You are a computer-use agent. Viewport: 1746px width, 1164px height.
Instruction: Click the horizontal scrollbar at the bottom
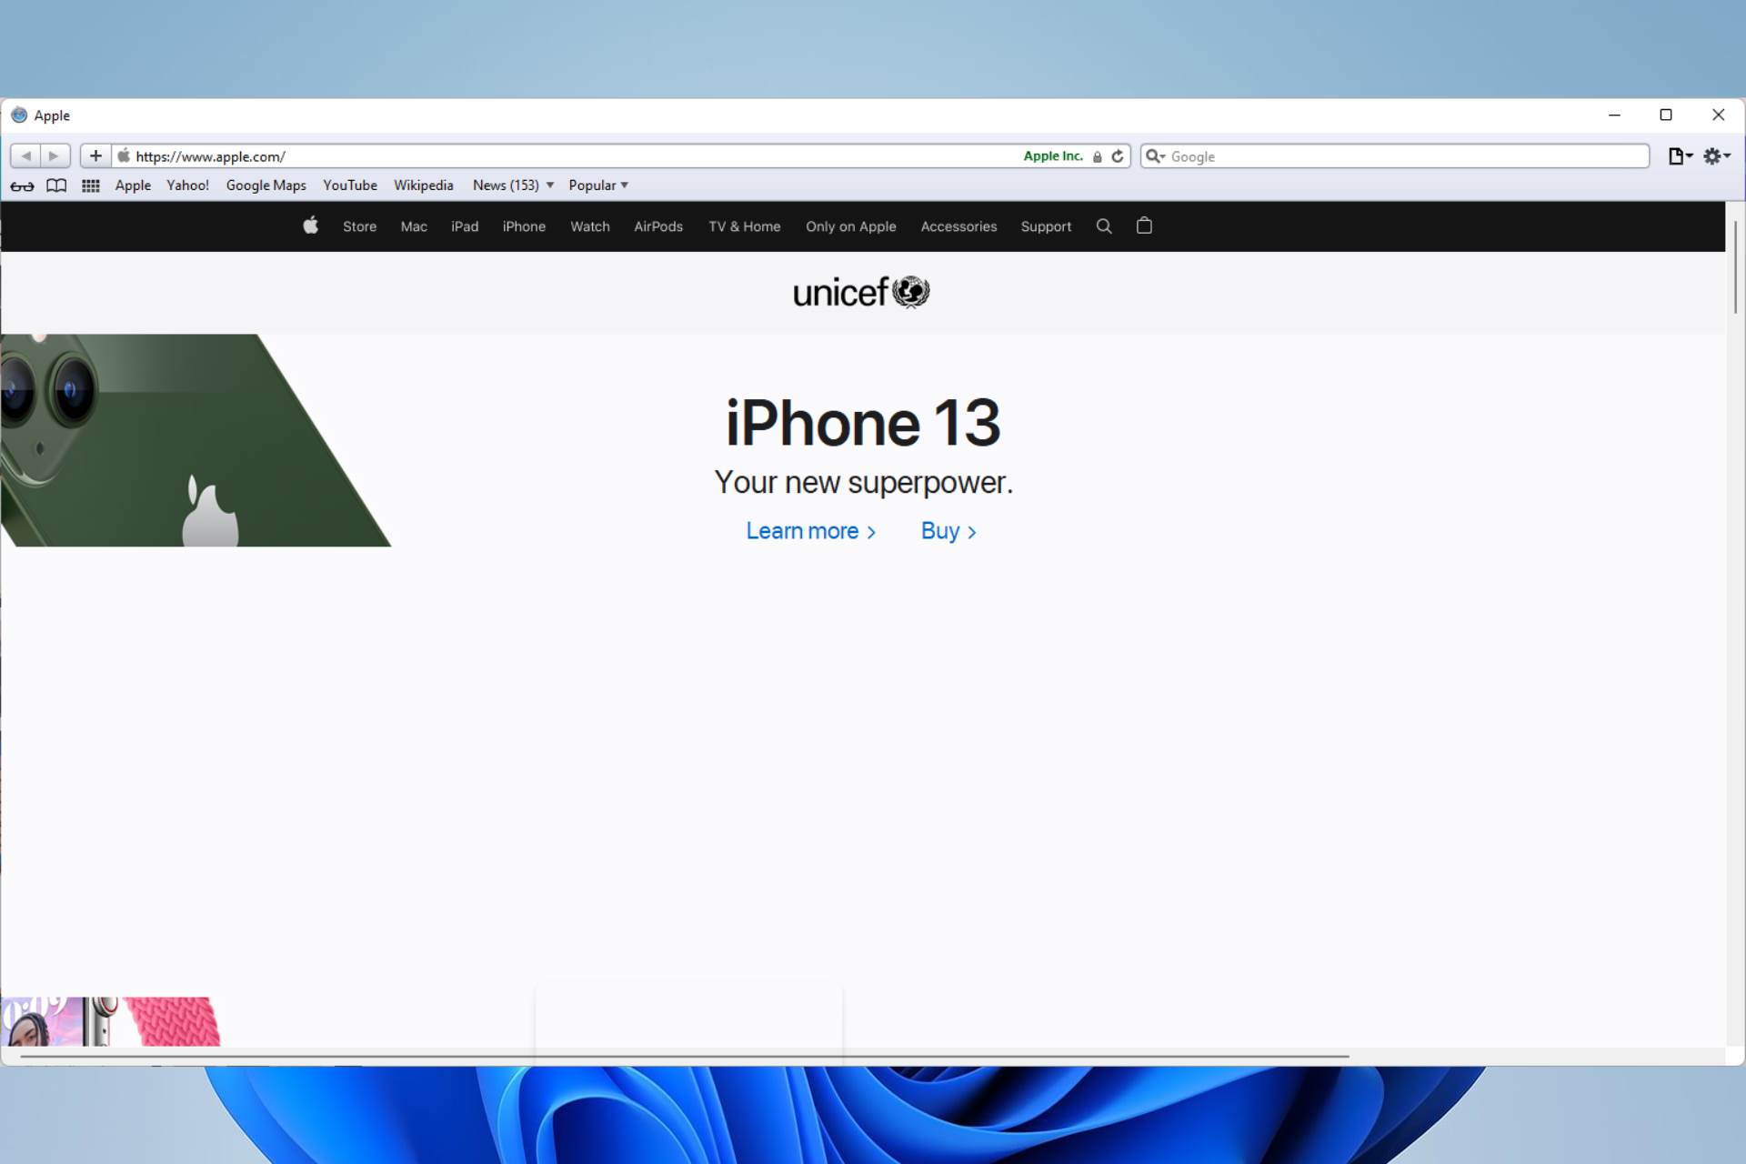click(682, 1057)
